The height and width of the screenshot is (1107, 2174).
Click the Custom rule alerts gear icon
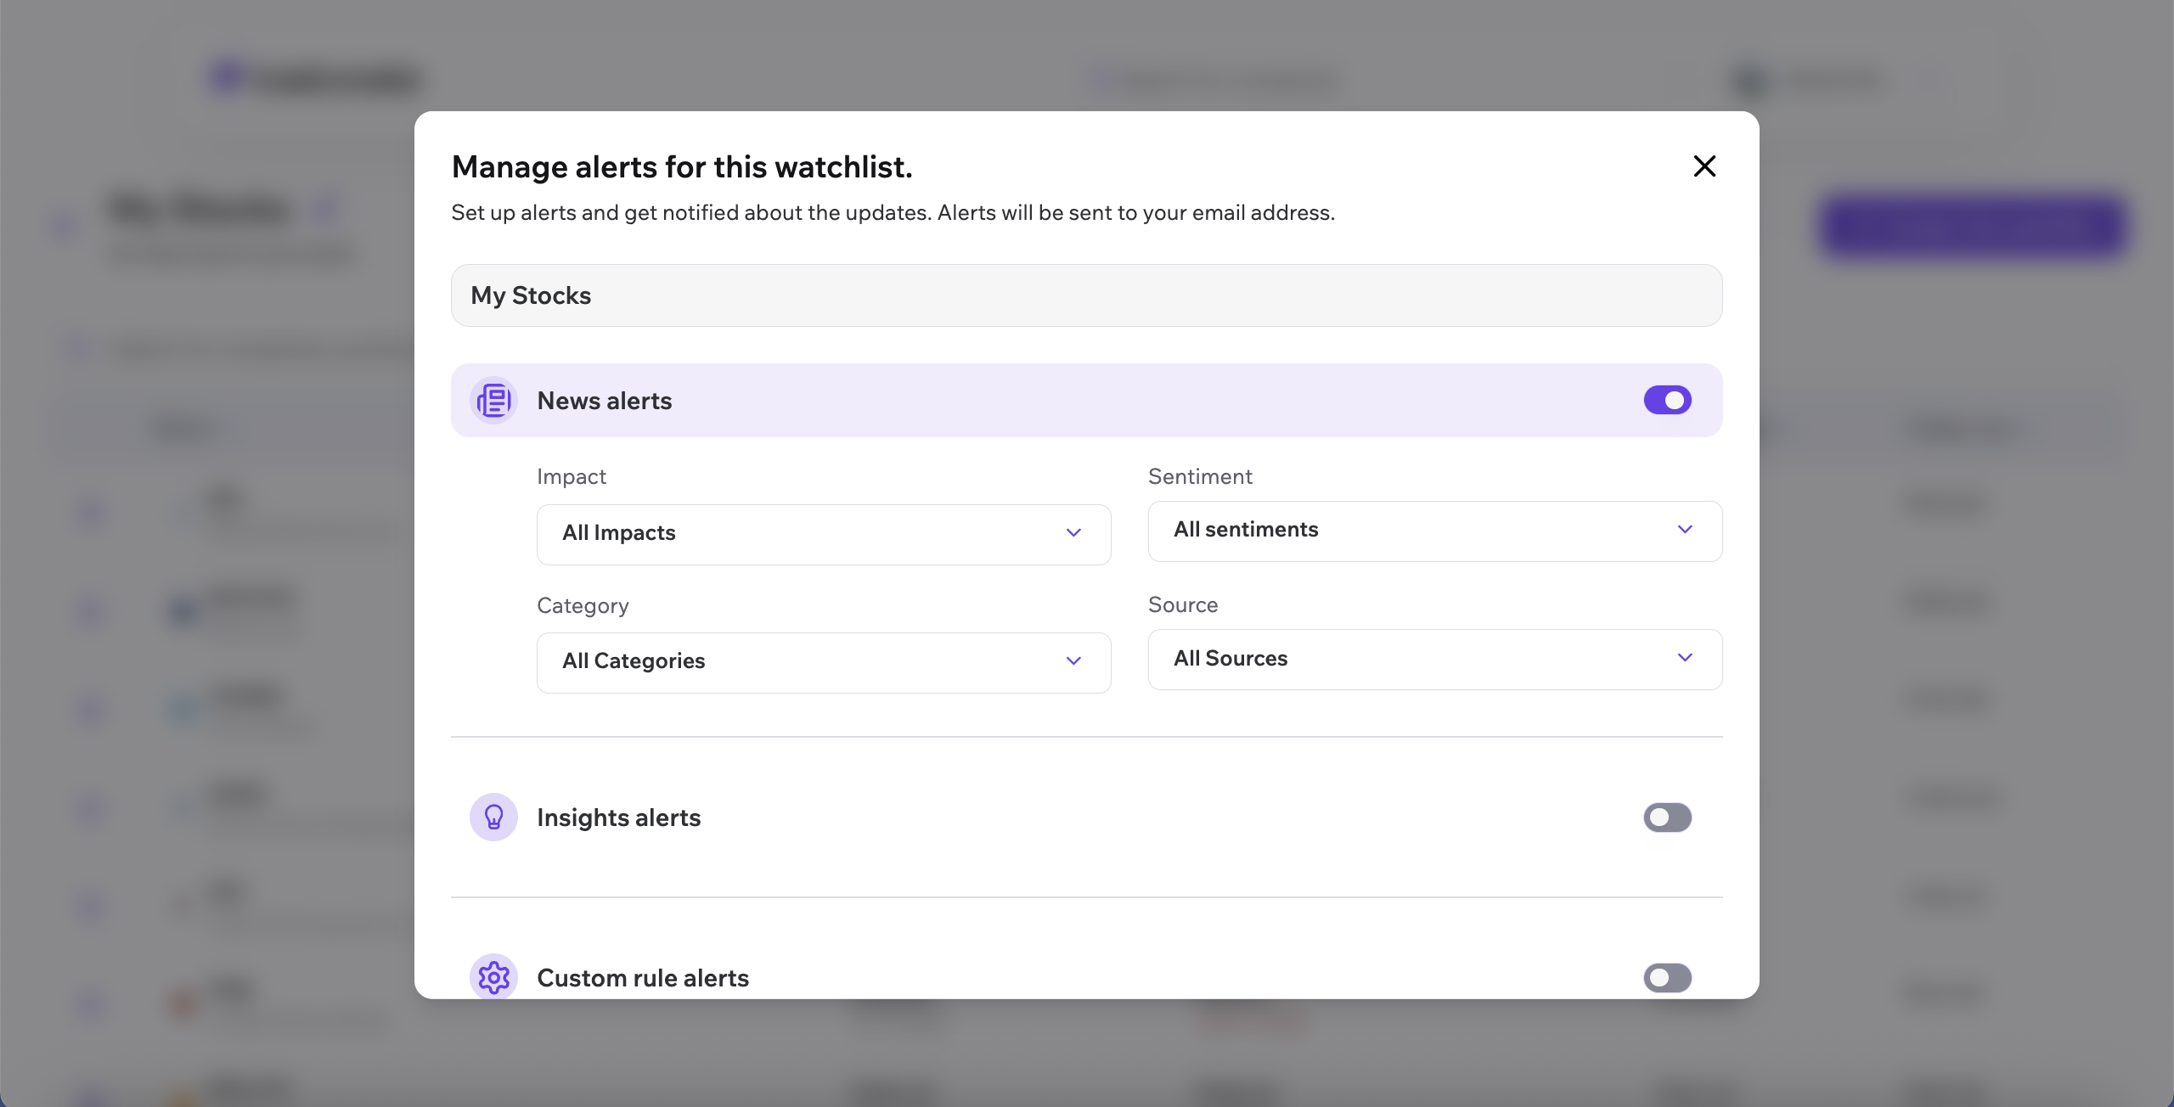(493, 977)
